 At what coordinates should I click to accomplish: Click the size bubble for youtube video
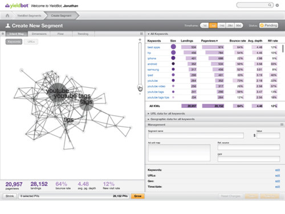pos(173,86)
